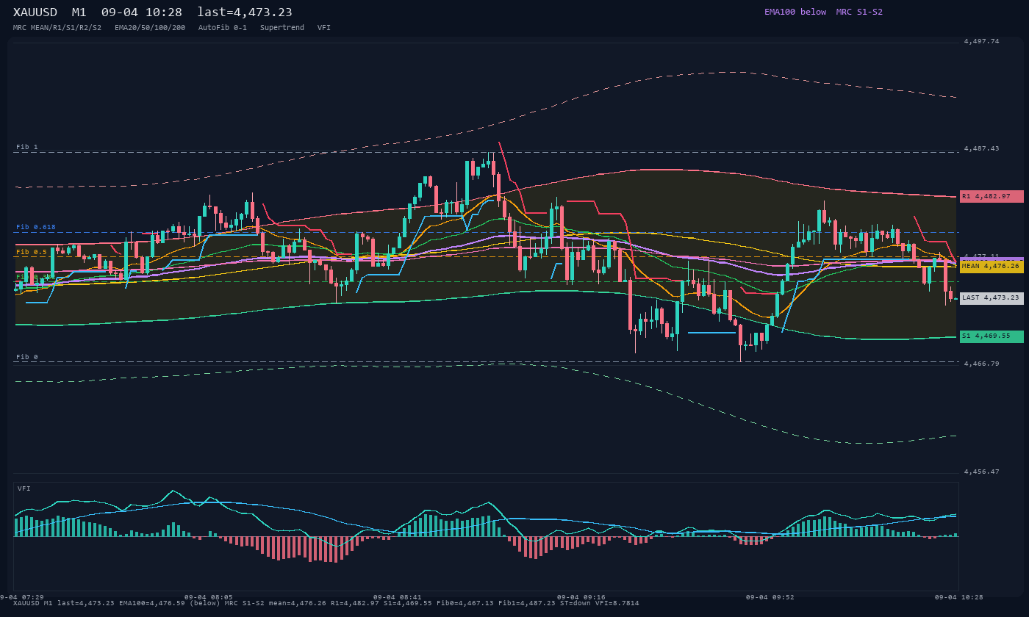Select the "AutoFib 0-1" legend entry

(223, 27)
